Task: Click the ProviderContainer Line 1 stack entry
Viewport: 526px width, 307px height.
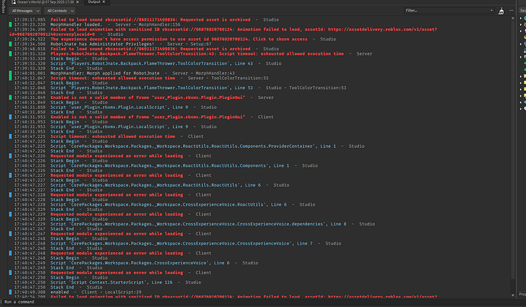Action: [x=193, y=146]
